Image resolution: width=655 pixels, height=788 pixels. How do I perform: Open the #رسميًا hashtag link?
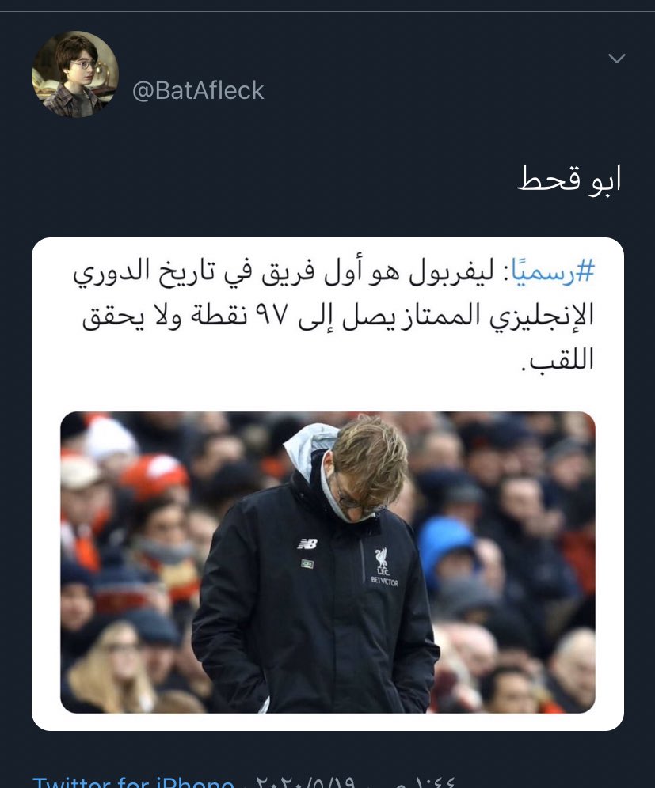554,271
